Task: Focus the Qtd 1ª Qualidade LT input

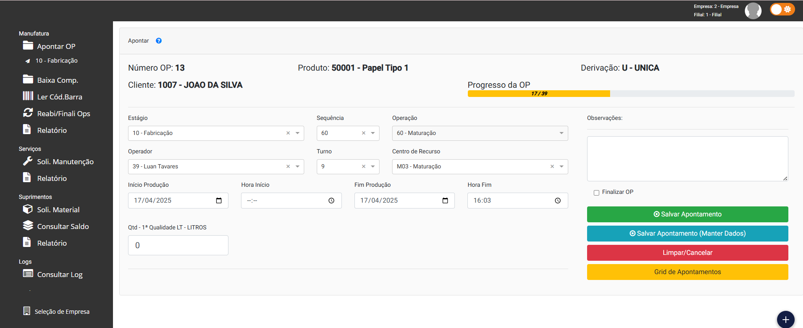Action: point(178,245)
